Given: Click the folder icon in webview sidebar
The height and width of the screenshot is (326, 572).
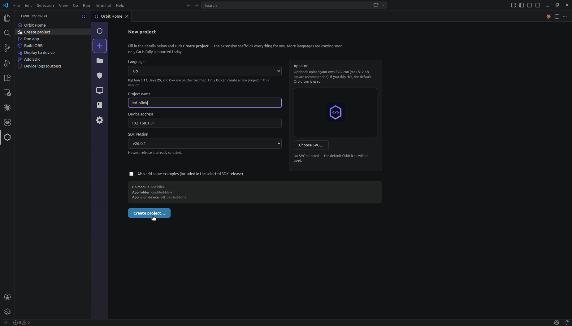Looking at the screenshot, I should (x=100, y=61).
